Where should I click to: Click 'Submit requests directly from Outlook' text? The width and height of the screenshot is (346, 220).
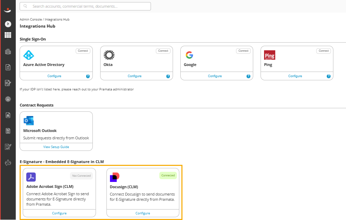56,138
